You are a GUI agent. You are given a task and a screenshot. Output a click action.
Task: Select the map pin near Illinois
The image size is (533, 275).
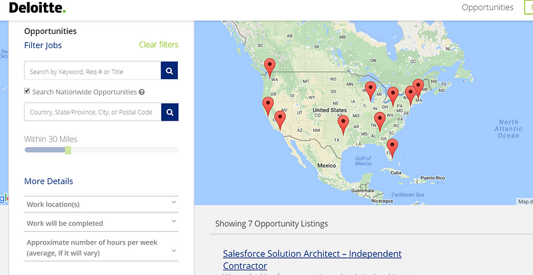pos(370,90)
